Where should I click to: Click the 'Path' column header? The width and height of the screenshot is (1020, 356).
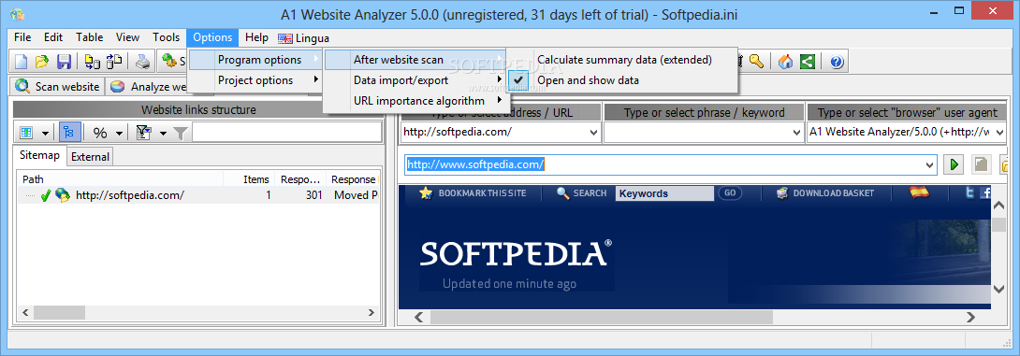[121, 179]
